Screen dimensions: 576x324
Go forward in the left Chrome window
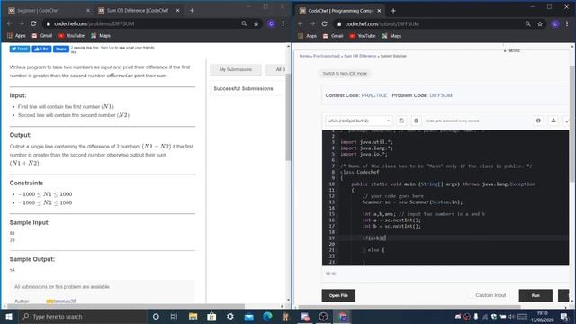click(22, 23)
